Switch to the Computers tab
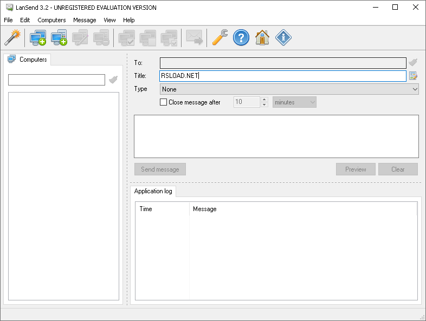Image resolution: width=426 pixels, height=321 pixels. [28, 60]
